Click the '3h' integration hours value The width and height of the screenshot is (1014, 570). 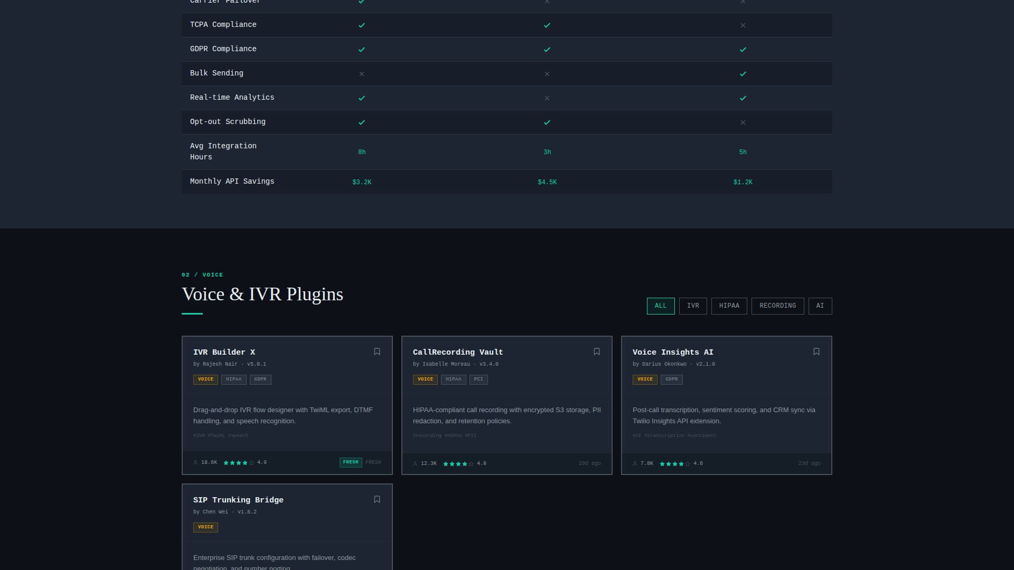click(x=547, y=153)
